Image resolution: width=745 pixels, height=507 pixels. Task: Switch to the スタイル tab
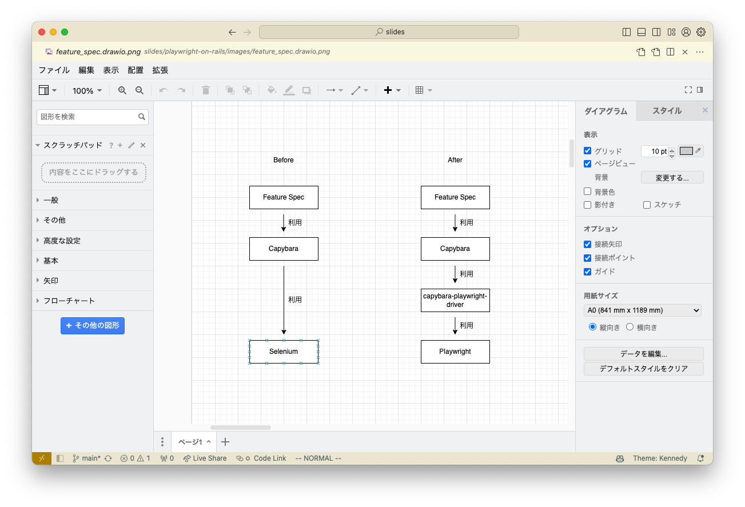(667, 111)
